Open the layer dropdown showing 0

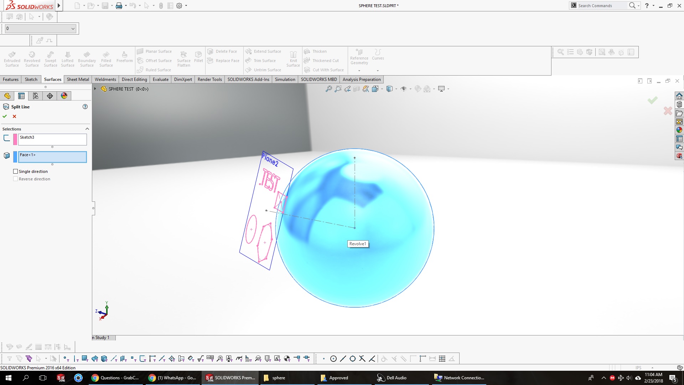point(73,29)
